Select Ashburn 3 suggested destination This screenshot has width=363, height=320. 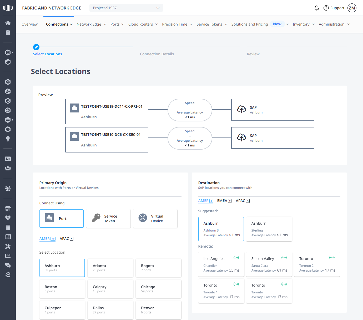click(x=221, y=229)
